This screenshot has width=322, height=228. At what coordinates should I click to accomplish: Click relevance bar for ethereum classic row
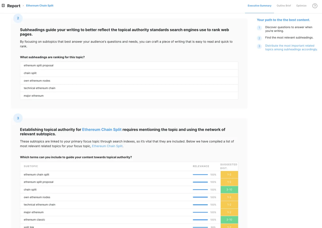click(200, 220)
